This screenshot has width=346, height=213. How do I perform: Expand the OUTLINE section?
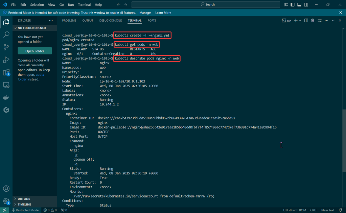tap(24, 199)
